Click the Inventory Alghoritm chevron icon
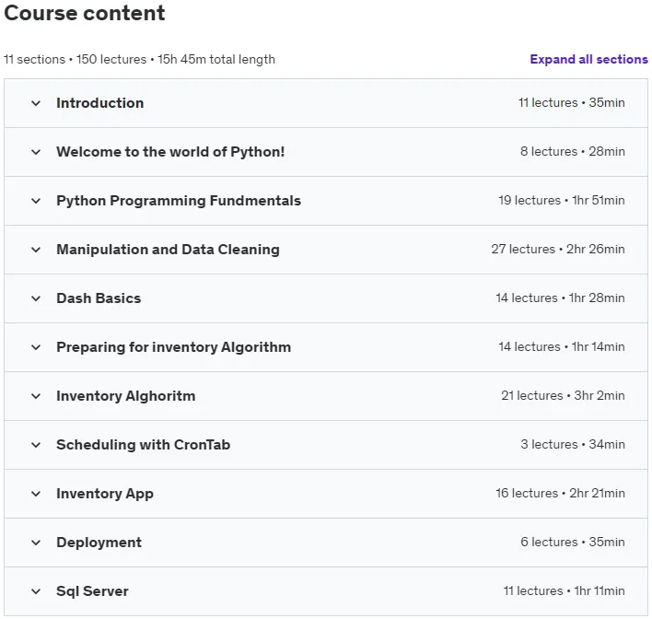652x619 pixels. pos(36,396)
